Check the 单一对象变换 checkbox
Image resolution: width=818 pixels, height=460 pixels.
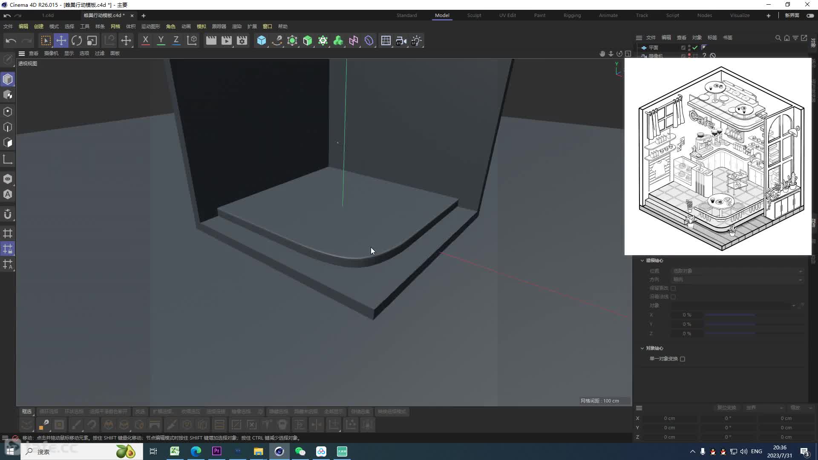pos(683,359)
